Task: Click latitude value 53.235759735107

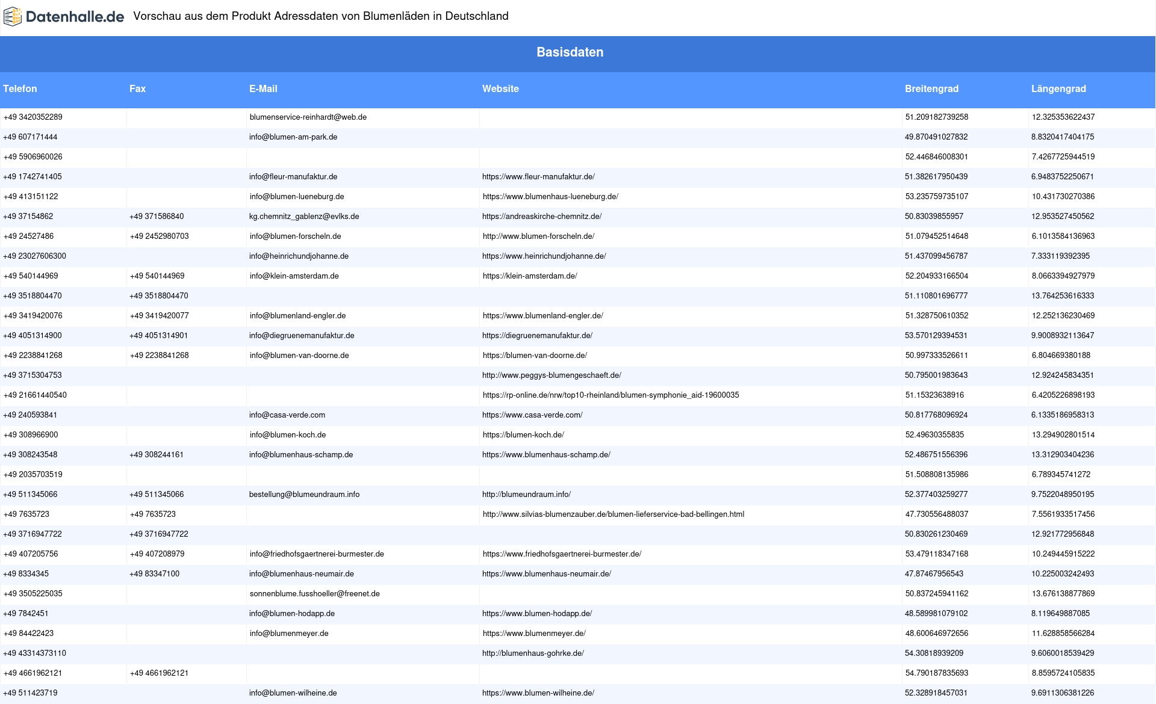Action: pyautogui.click(x=937, y=197)
